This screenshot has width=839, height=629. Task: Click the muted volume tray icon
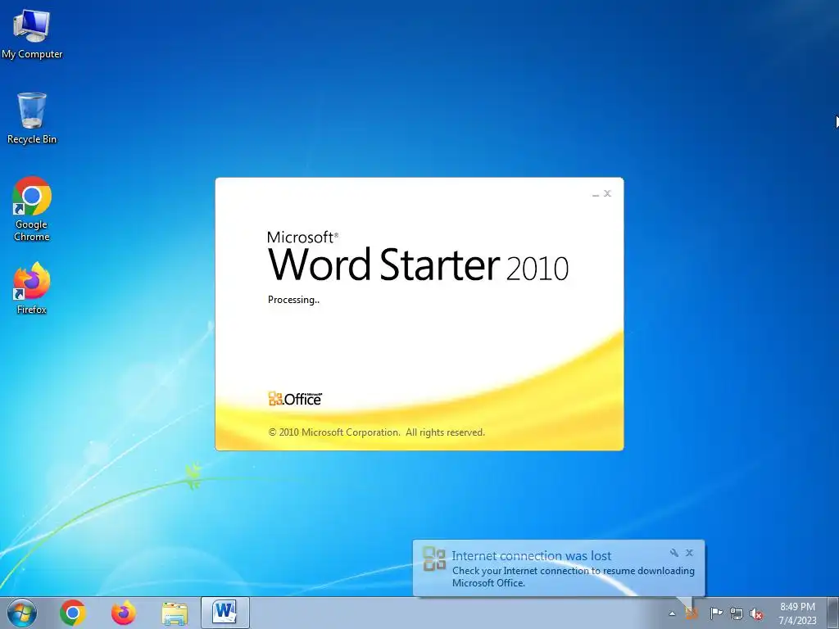tap(756, 614)
